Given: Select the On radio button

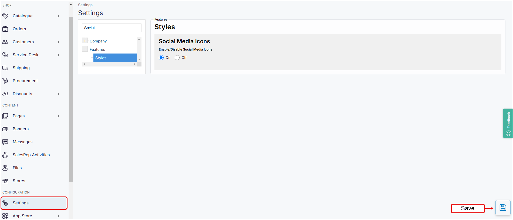Looking at the screenshot, I should click(161, 58).
